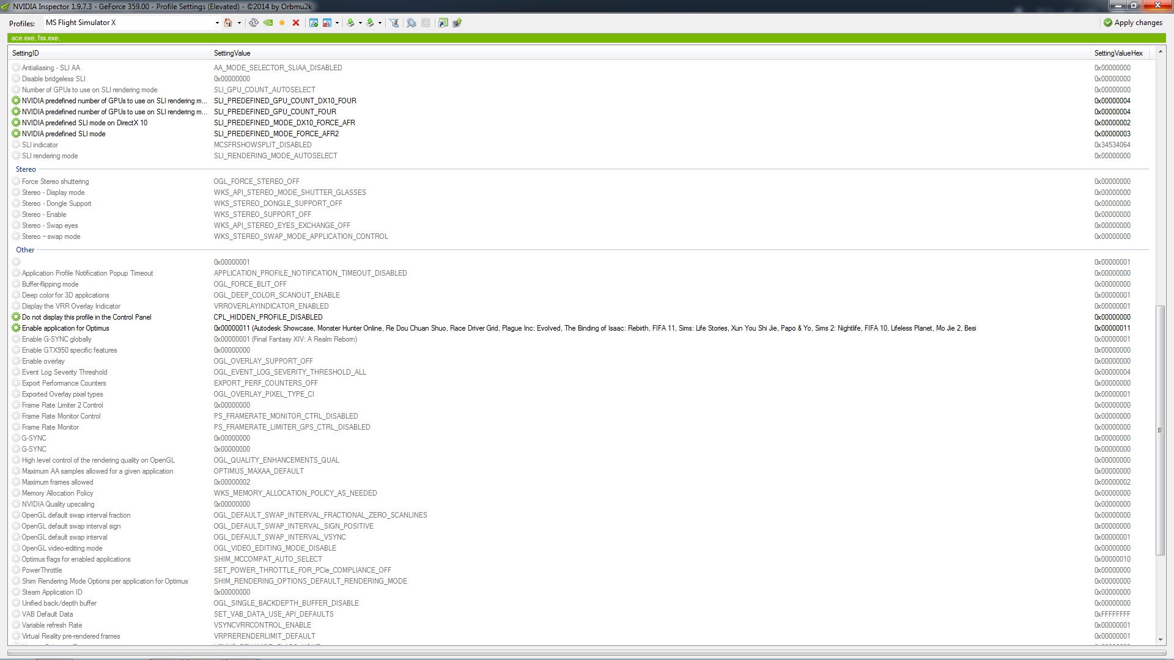Toggle gear icon for NVIDIA predefined SLI mode
The height and width of the screenshot is (660, 1174).
(16, 134)
